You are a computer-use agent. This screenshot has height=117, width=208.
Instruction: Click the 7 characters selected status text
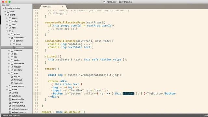pos(11,115)
